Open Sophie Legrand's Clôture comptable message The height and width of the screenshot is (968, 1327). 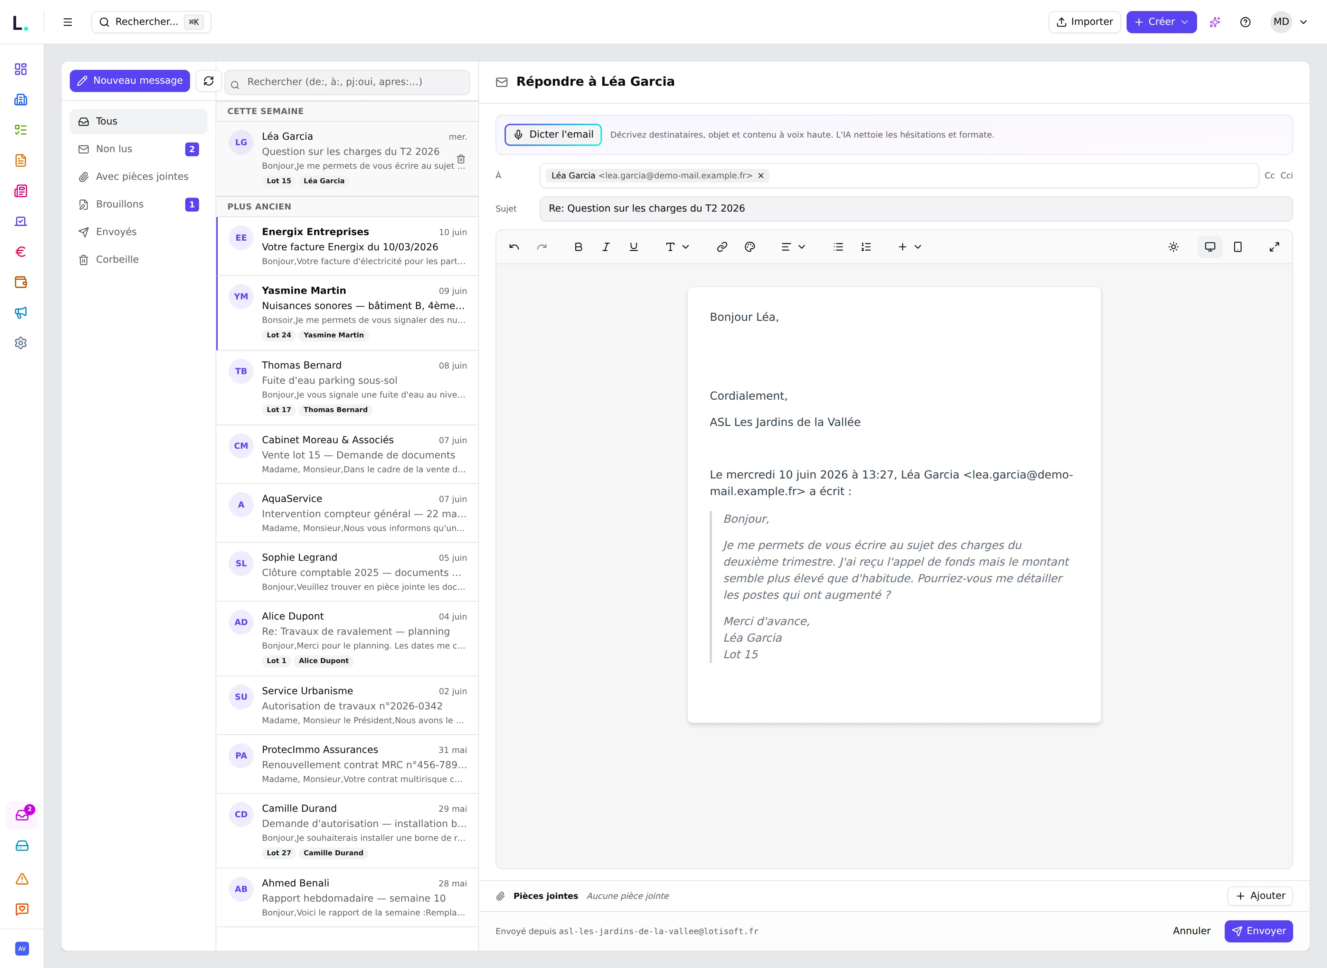347,572
